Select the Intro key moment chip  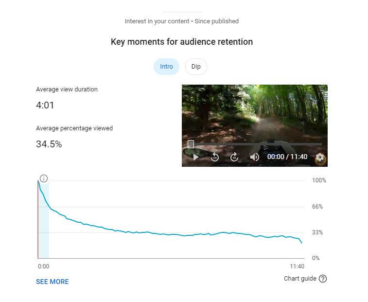166,67
